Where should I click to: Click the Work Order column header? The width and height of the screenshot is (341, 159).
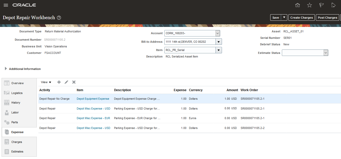point(249,90)
